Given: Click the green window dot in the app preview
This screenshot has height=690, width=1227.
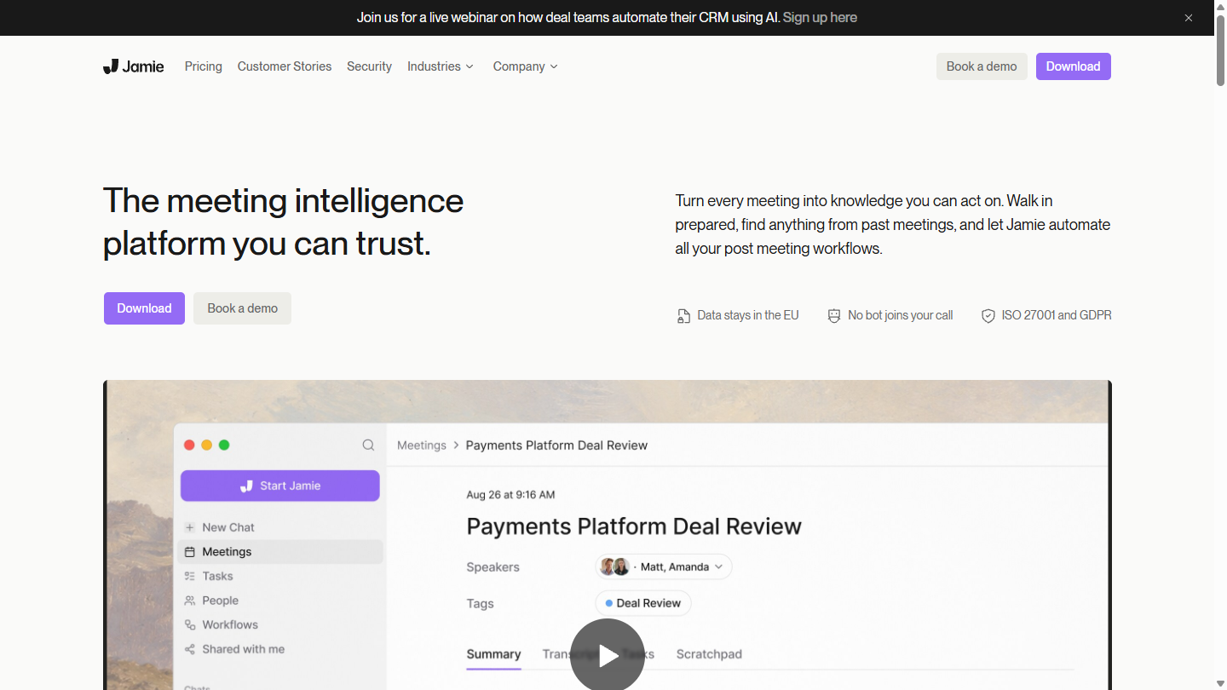Looking at the screenshot, I should [x=224, y=445].
